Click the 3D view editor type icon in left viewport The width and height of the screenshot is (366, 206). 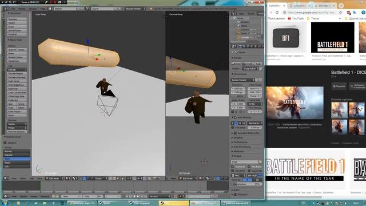(6, 179)
